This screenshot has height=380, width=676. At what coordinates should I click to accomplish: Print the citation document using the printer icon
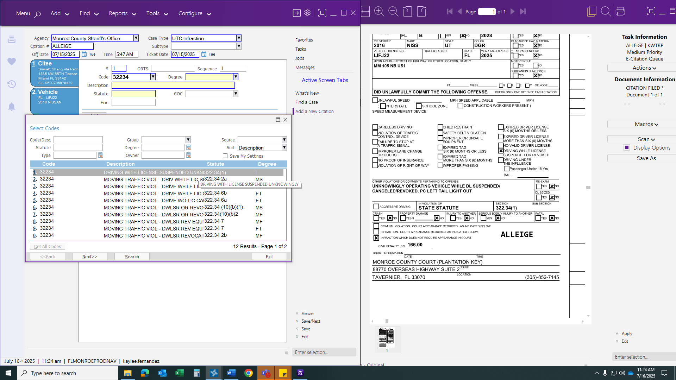point(620,11)
